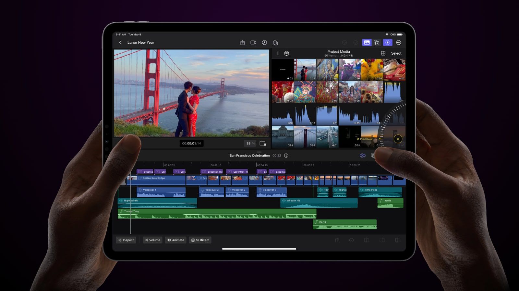Pick the 0:01 city hall building thumbnail
Image resolution: width=519 pixels, height=291 pixels.
coord(283,137)
